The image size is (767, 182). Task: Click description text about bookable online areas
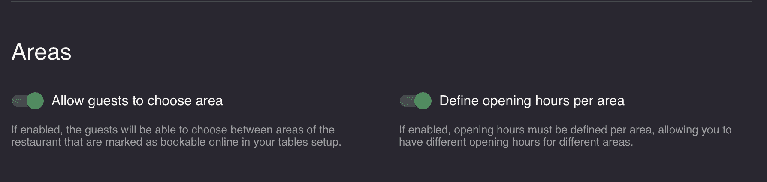coord(176,136)
